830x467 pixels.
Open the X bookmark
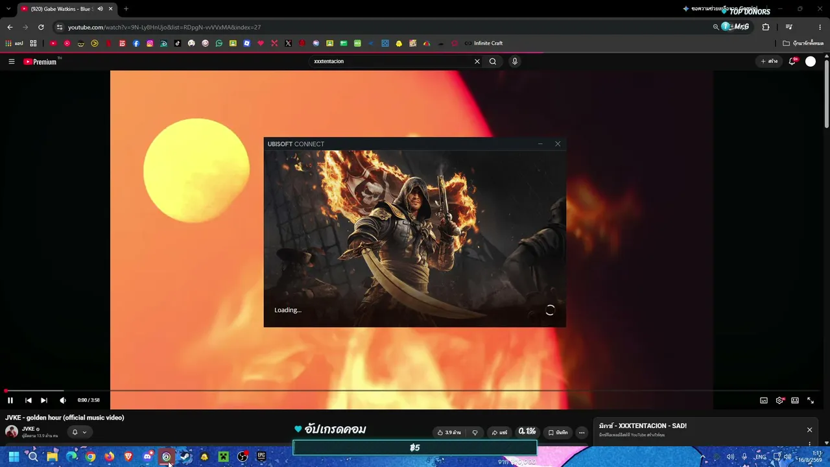pyautogui.click(x=289, y=43)
